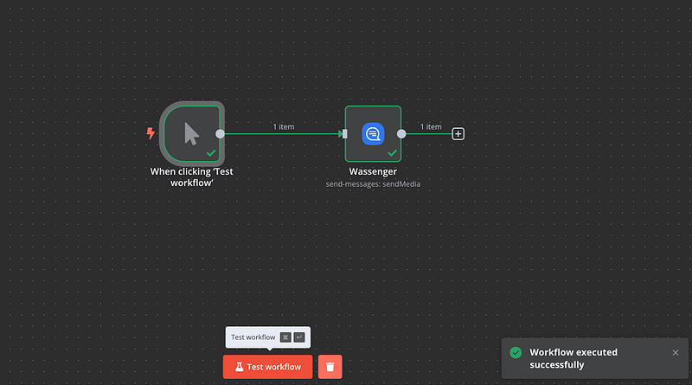Click the Wassenger node output connector dot
The height and width of the screenshot is (385, 692).
click(401, 133)
